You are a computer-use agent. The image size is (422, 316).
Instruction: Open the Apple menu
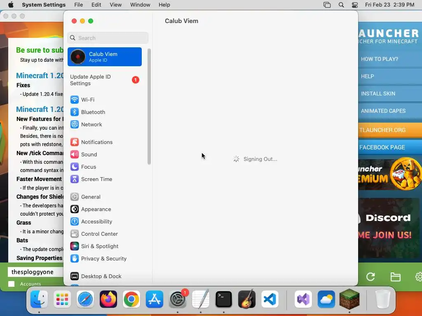[11, 5]
